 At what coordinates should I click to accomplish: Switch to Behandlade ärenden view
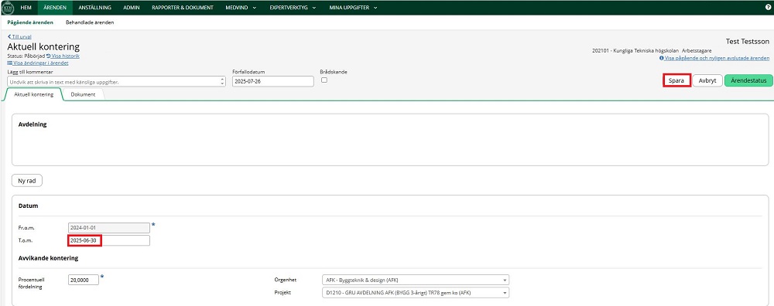[x=90, y=22]
